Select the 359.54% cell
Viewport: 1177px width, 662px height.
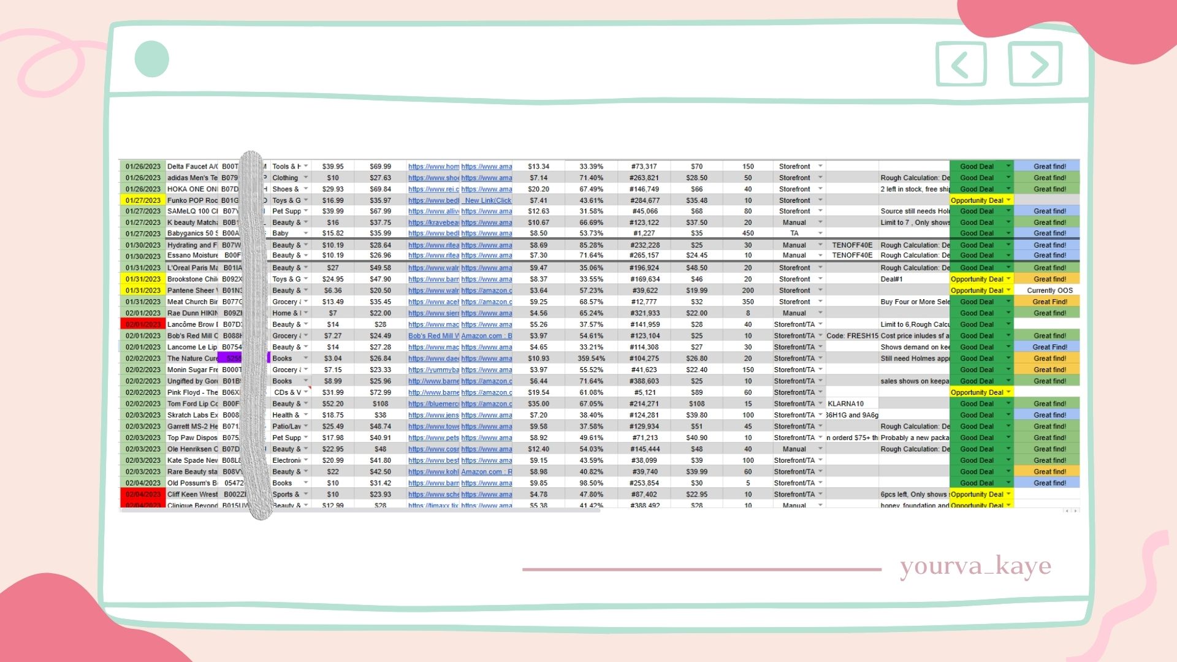(591, 359)
